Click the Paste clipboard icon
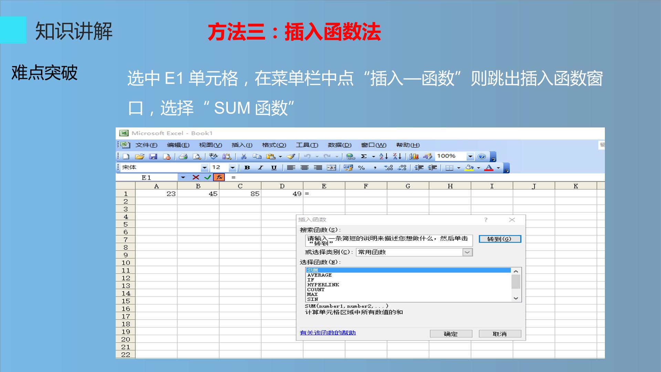 coord(271,157)
